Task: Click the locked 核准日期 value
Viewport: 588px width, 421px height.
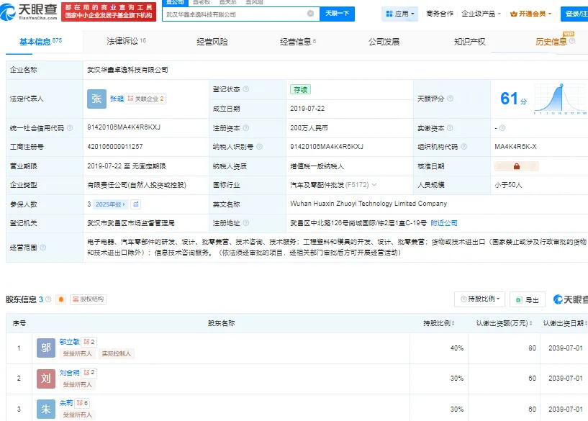Action: tap(516, 166)
